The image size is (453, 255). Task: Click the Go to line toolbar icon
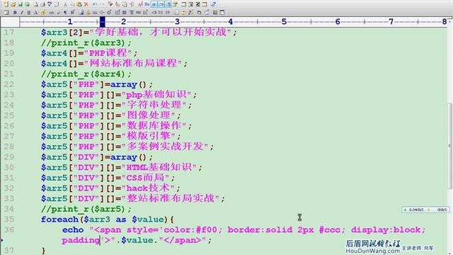(132, 4)
